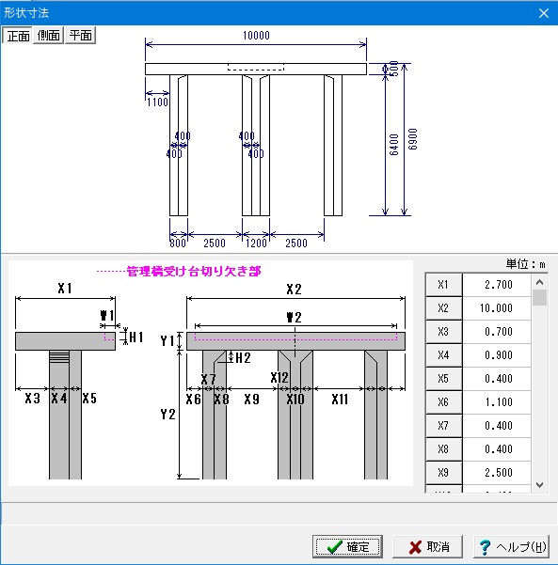Cancel with the 取消 button
Screen dimensions: 558x565
pos(428,546)
